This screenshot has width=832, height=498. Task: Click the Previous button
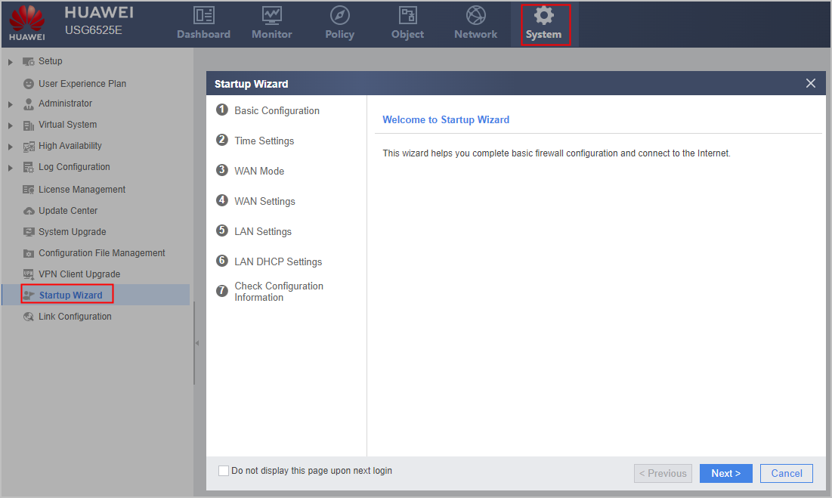tap(663, 473)
